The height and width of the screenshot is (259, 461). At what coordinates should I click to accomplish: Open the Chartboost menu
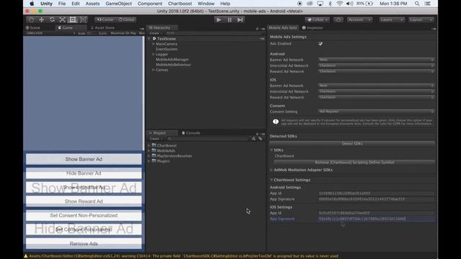click(x=180, y=4)
